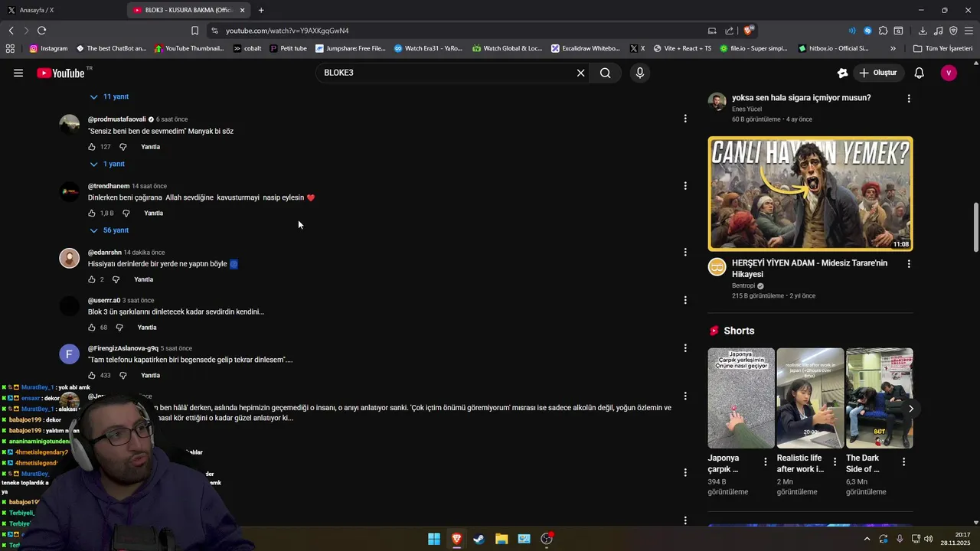Clear the BLOKE3 search text

[580, 73]
